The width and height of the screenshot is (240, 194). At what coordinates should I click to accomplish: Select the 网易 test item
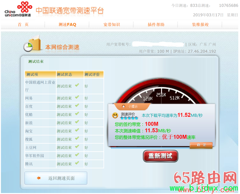coord(29,98)
